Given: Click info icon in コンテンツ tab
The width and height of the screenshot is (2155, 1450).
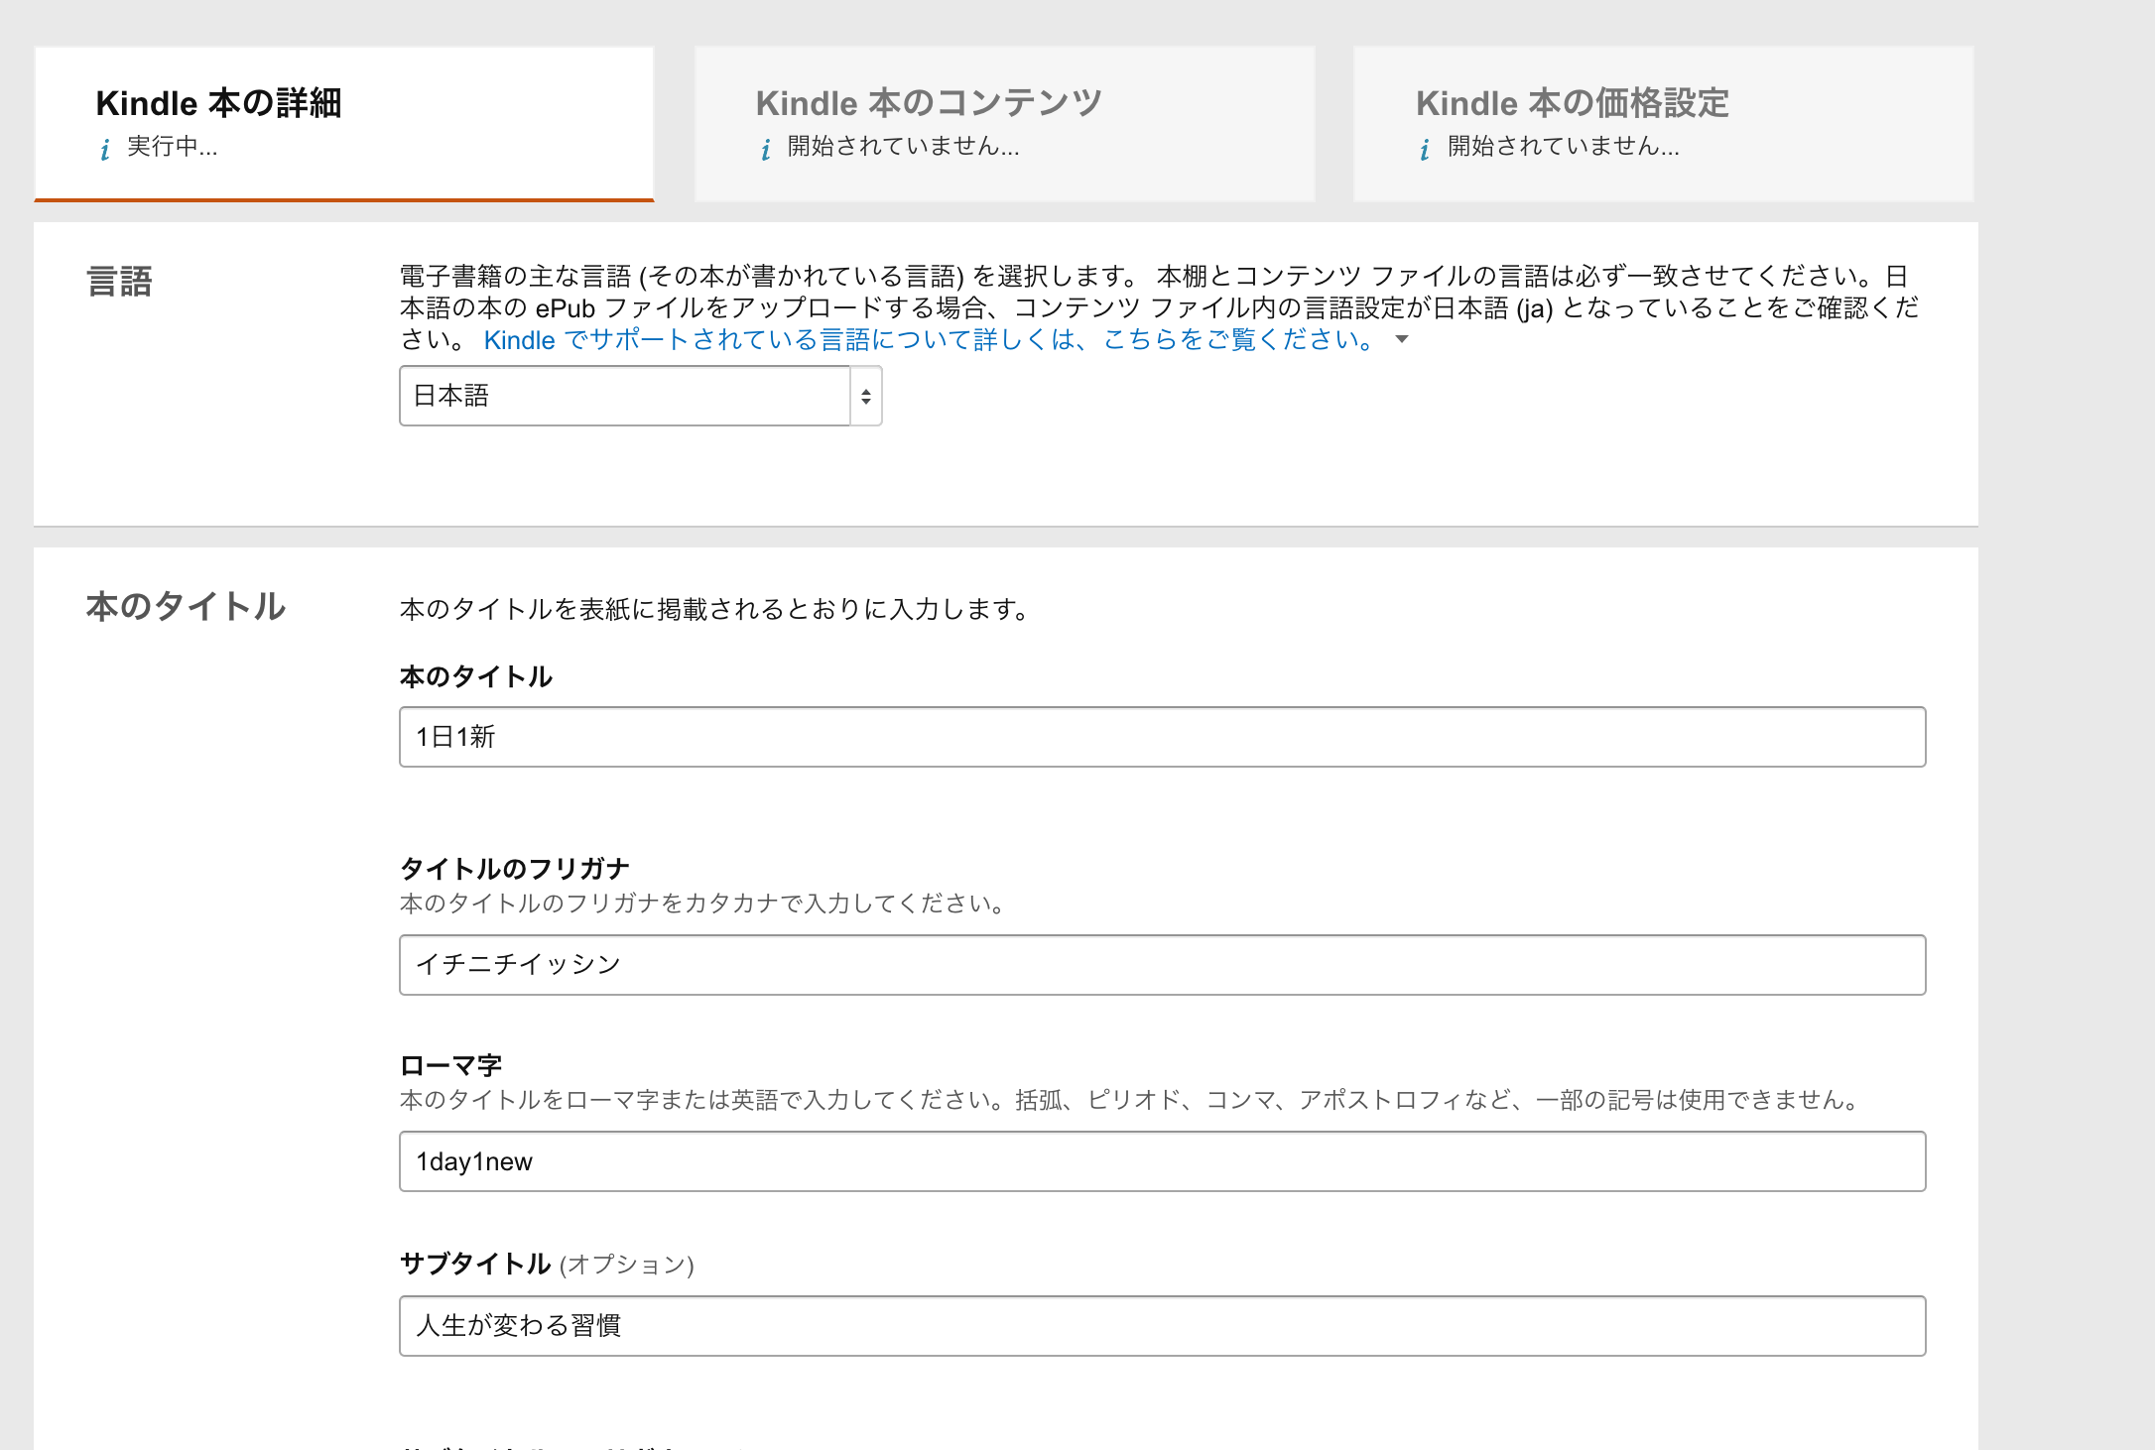Looking at the screenshot, I should [x=766, y=149].
